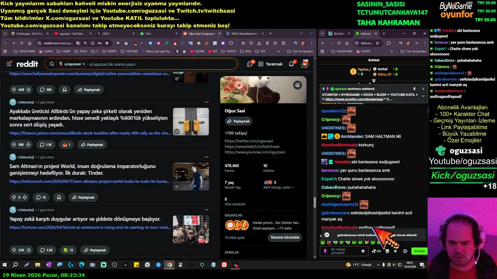
Task: Open the TWITCH bookmarks folder
Action: tap(228, 51)
